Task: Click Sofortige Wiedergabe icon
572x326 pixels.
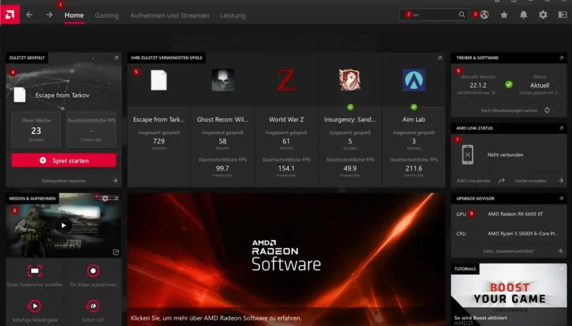Action: (35, 306)
